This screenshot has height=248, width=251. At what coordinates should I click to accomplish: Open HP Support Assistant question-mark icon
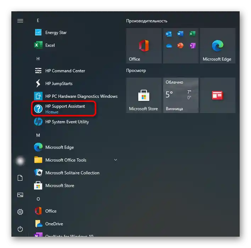point(38,109)
